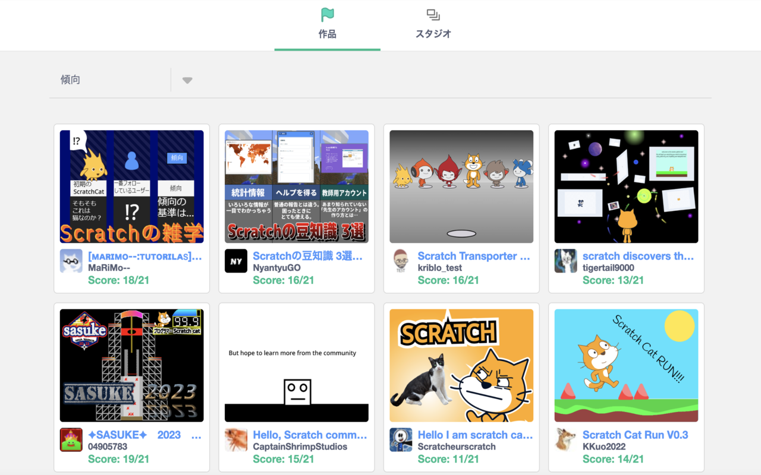Click 04905783 user avatar icon
Image resolution: width=761 pixels, height=475 pixels.
(71, 440)
